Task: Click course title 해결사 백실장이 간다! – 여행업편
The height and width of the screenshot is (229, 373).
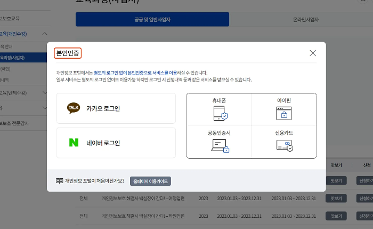Action: (143, 198)
